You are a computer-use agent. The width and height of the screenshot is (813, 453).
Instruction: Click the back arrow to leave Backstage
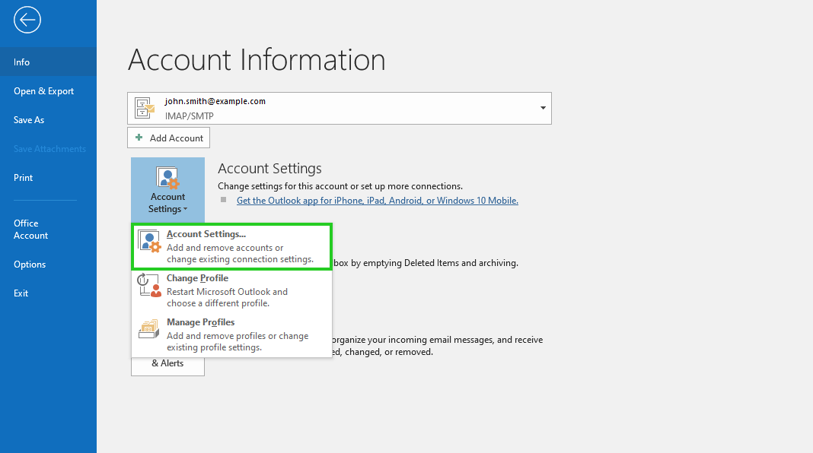pyautogui.click(x=27, y=21)
